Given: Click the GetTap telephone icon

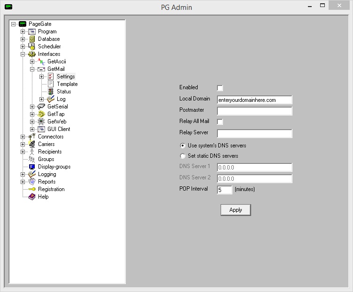Looking at the screenshot, I should 41,114.
